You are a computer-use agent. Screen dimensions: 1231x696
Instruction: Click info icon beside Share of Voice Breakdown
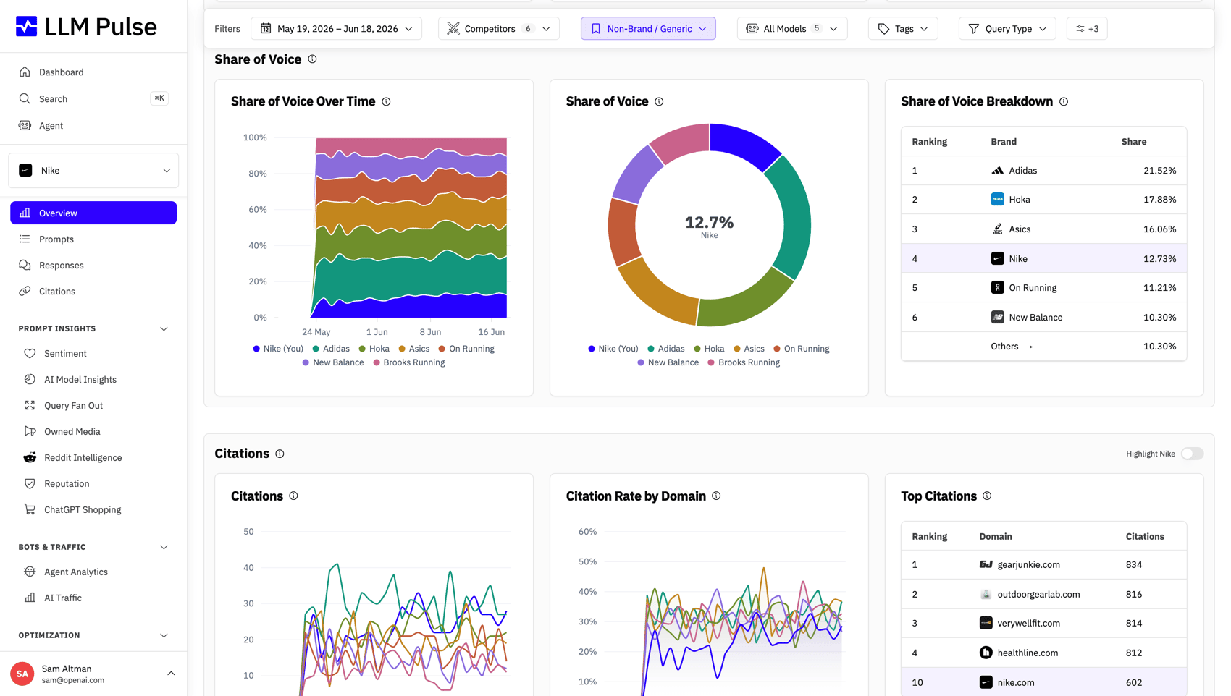tap(1064, 101)
